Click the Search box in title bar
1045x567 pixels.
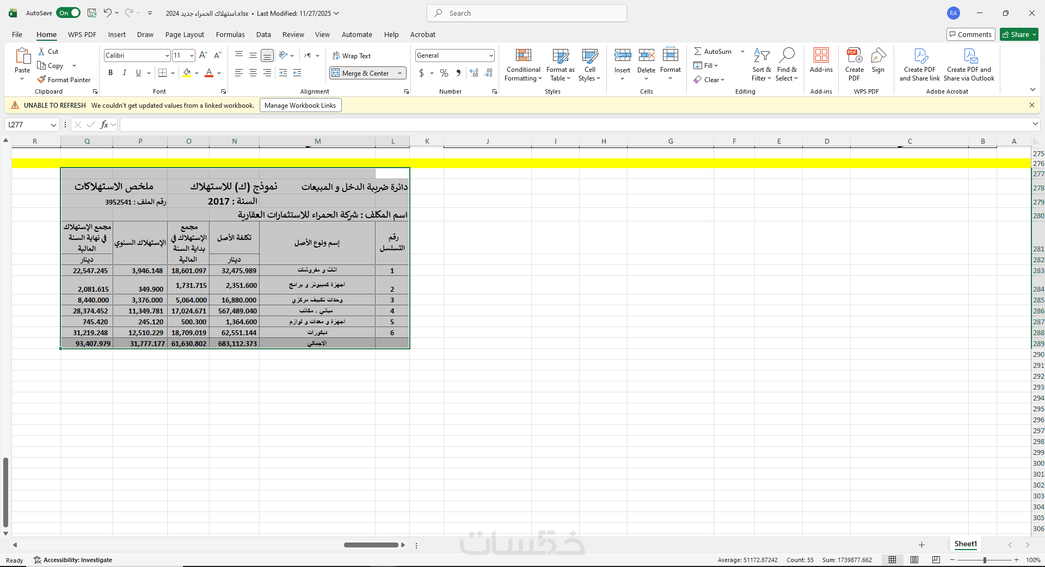pyautogui.click(x=527, y=13)
